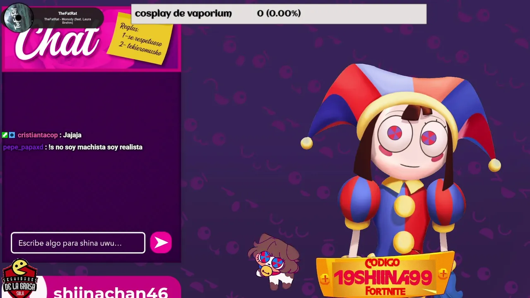530x298 pixels.
Task: Click the 'Escribe algo para shina uwu...' field
Action: 78,243
